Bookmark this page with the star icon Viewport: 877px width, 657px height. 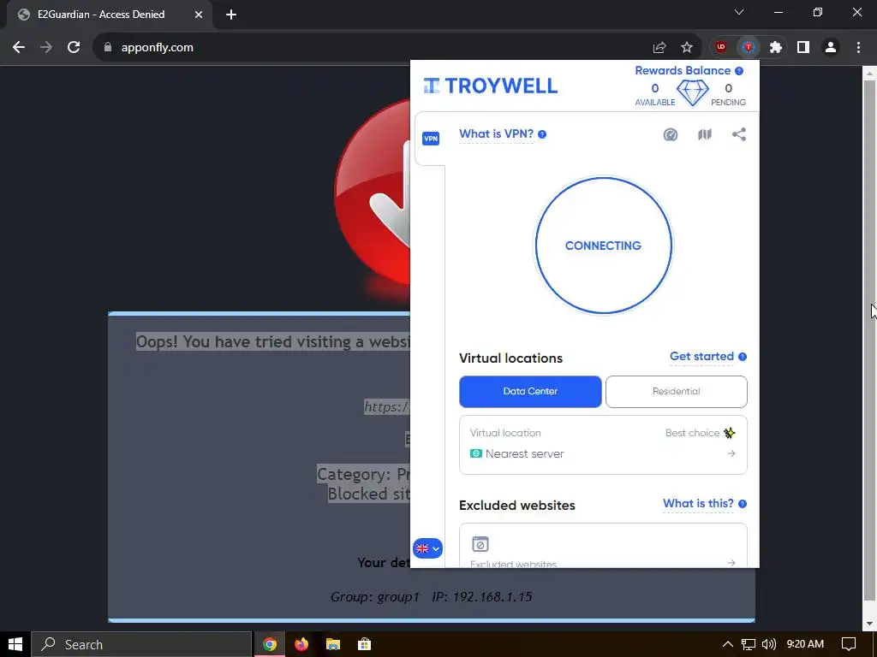point(687,48)
